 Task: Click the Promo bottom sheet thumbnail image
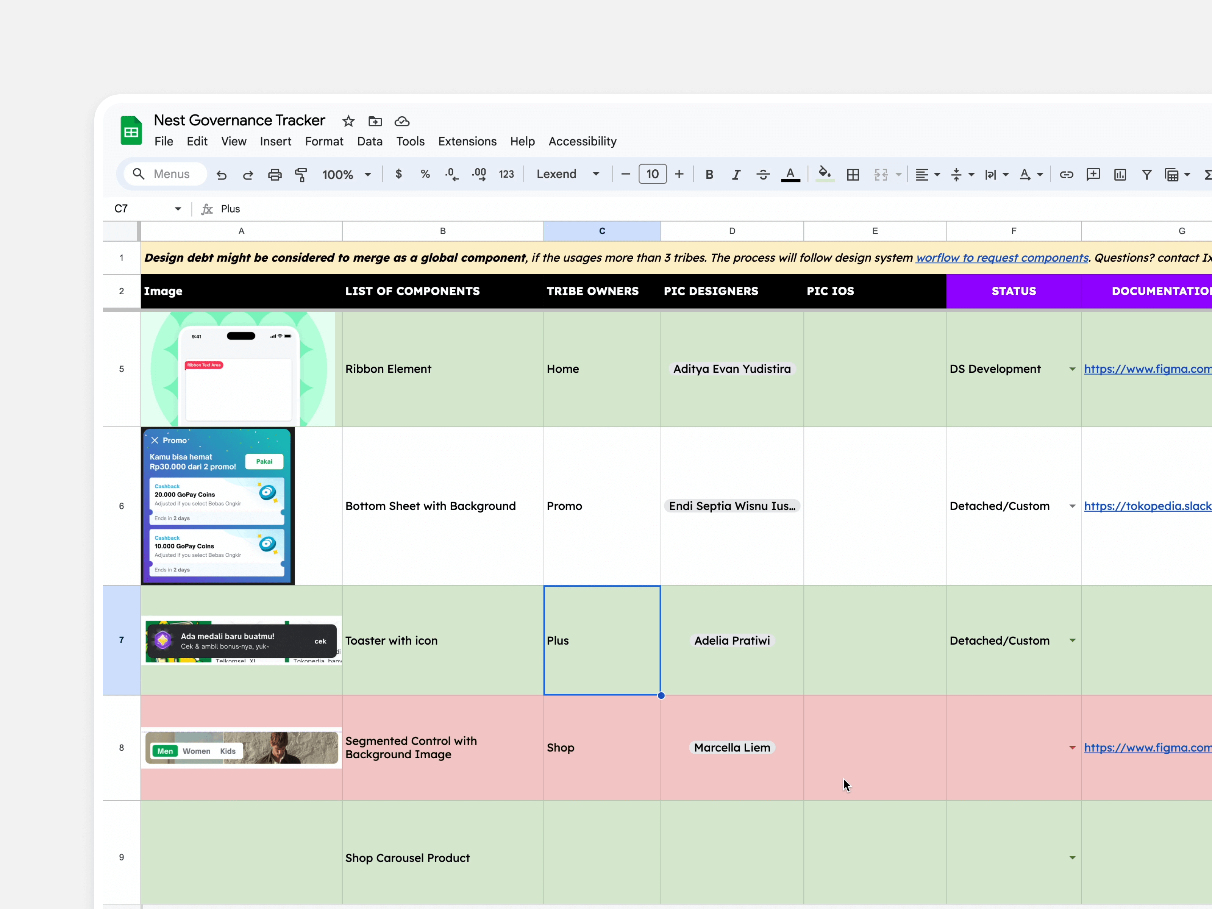217,506
